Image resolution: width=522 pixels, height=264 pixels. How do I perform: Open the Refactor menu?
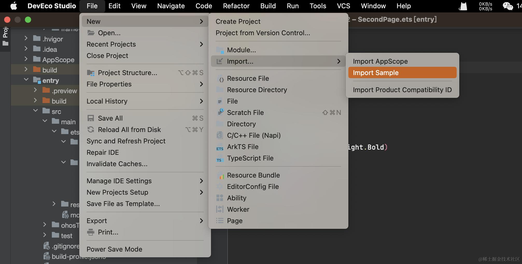tap(236, 6)
